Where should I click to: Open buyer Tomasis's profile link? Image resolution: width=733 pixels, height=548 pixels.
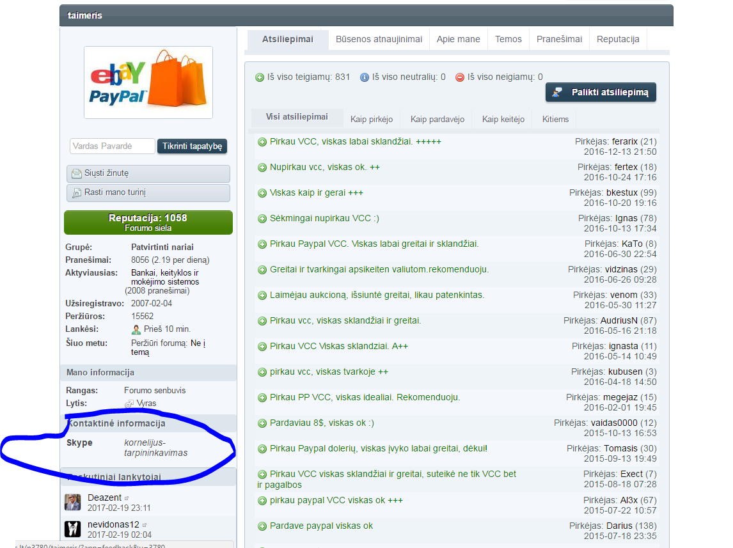(x=621, y=449)
